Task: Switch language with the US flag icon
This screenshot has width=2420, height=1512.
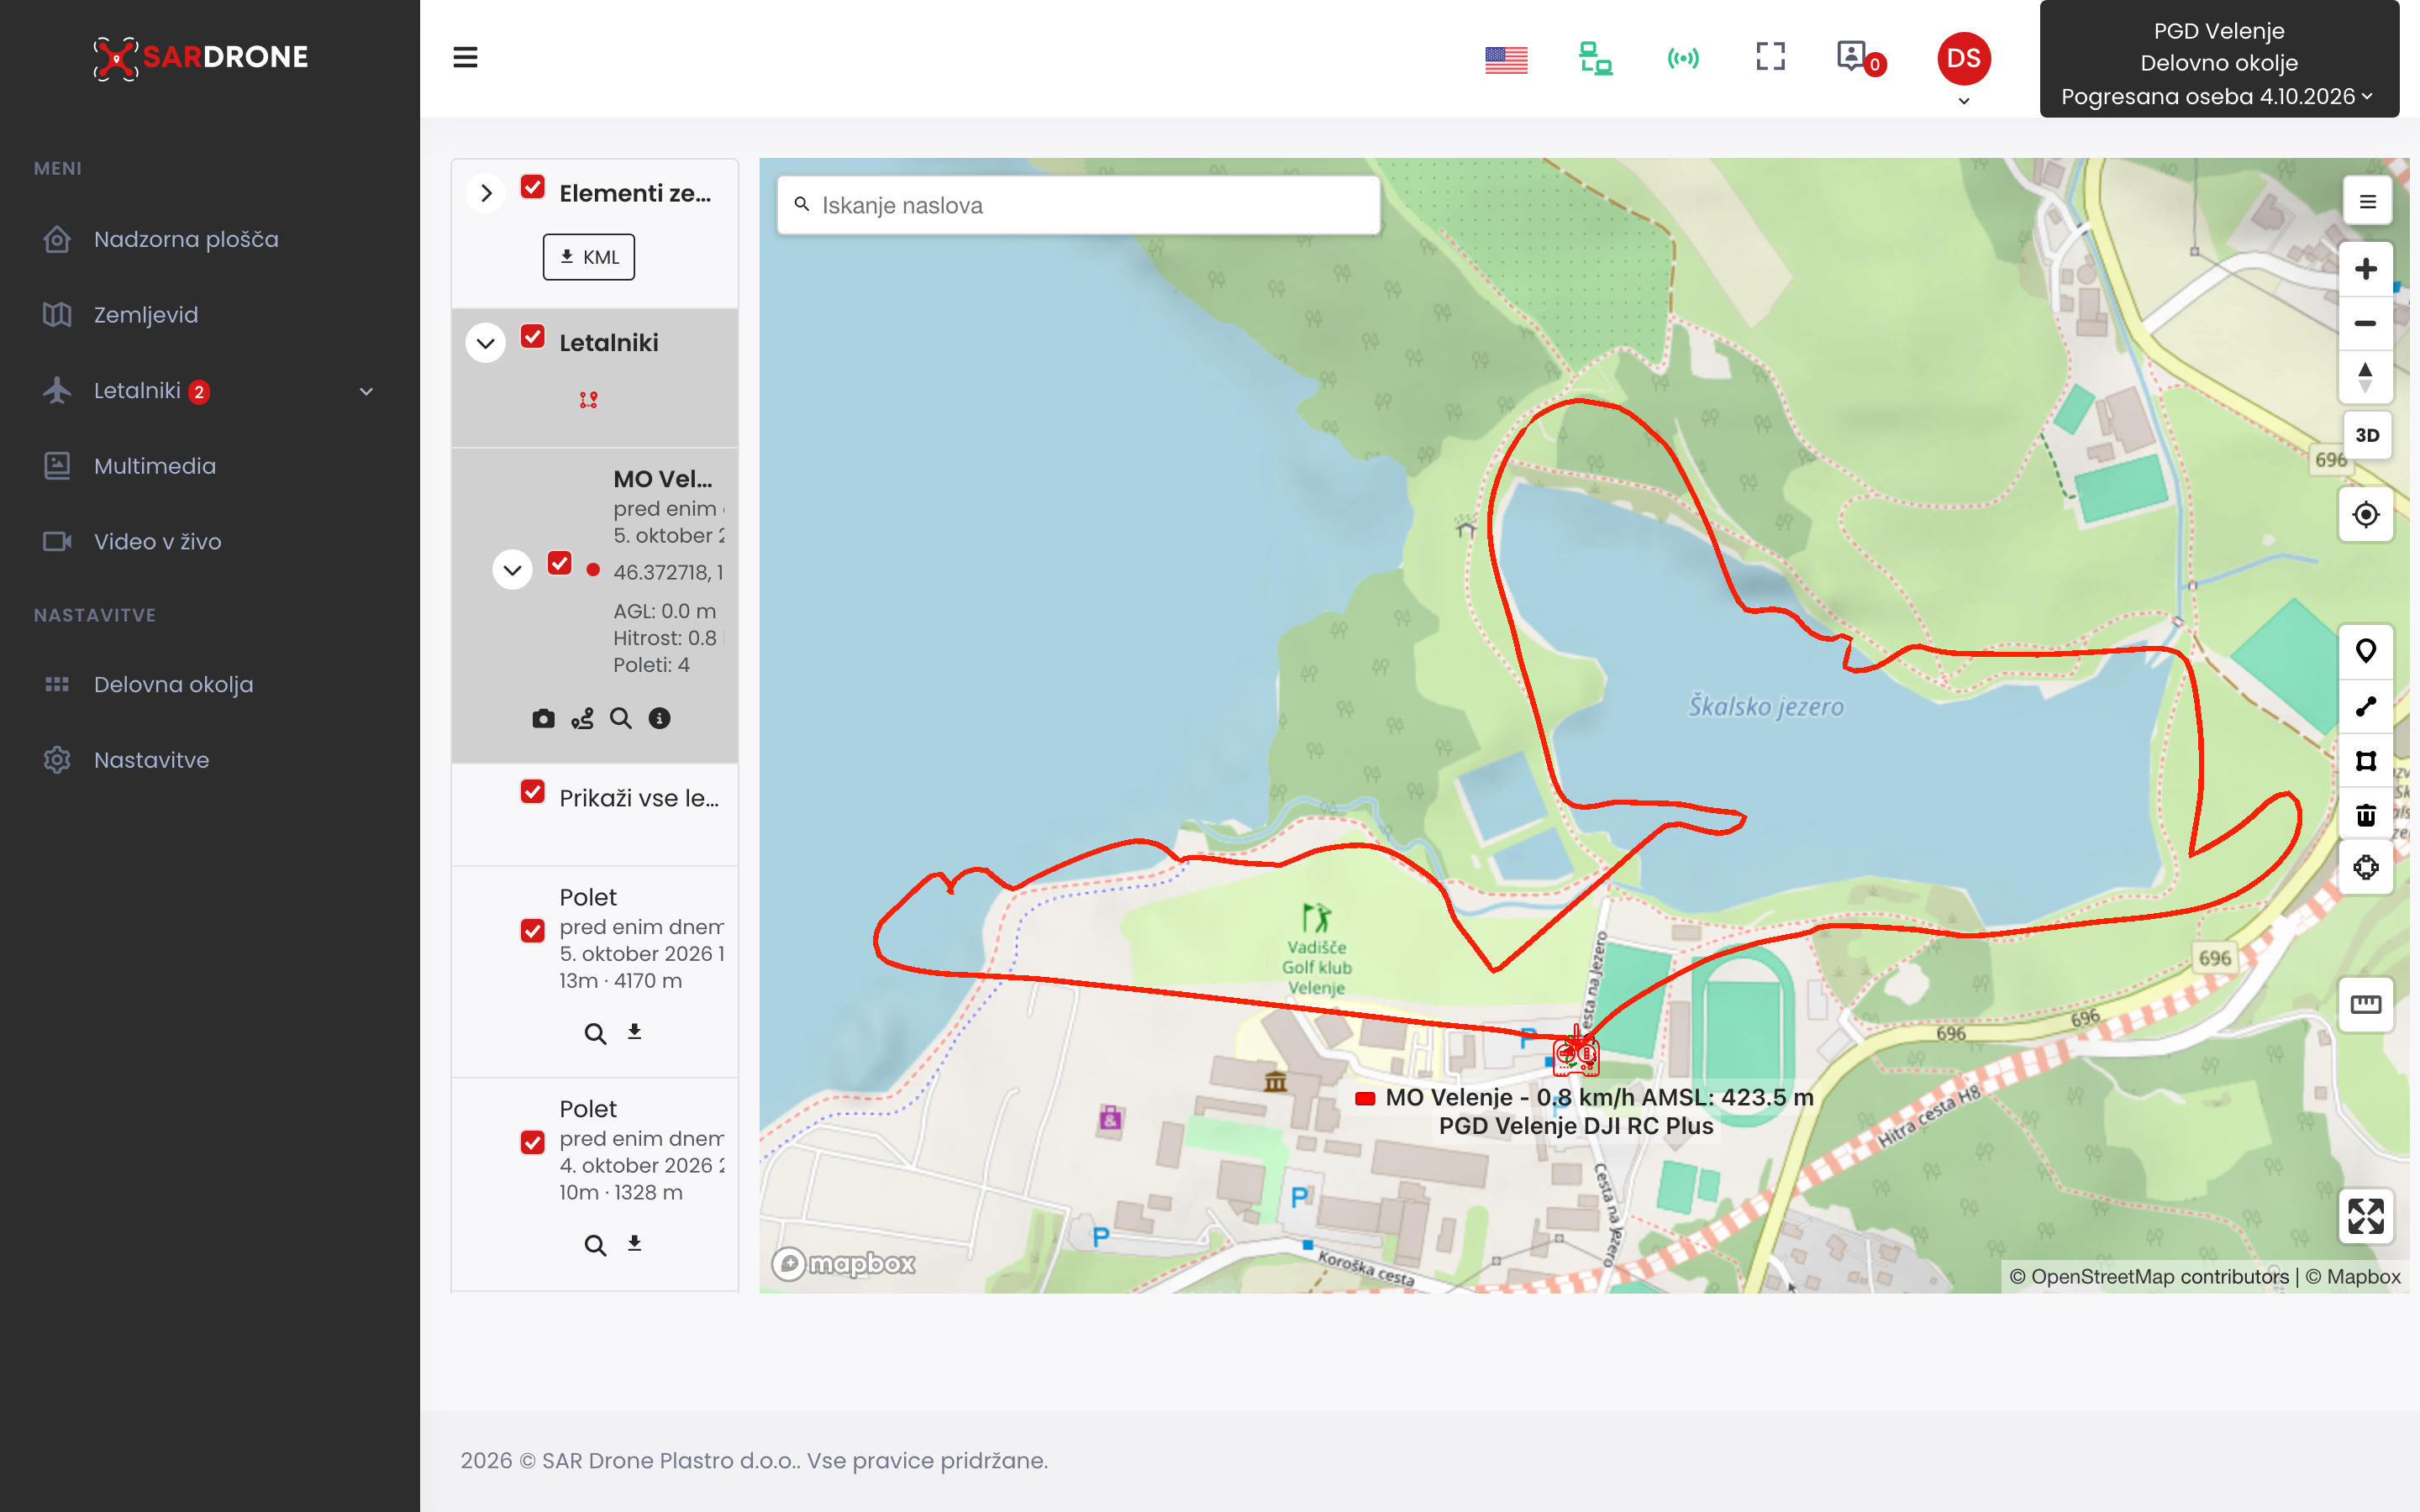Action: coord(1506,60)
